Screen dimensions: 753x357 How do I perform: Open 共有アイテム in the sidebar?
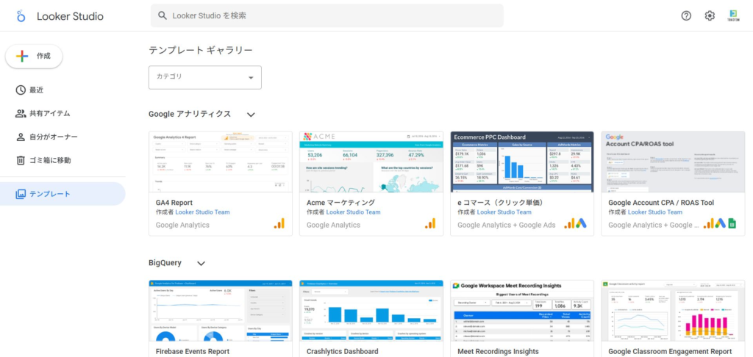coord(49,113)
